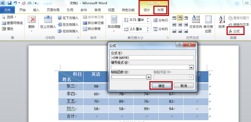This screenshot has width=251, height=122.
Task: Select align bottom right icon
Action: point(186,31)
